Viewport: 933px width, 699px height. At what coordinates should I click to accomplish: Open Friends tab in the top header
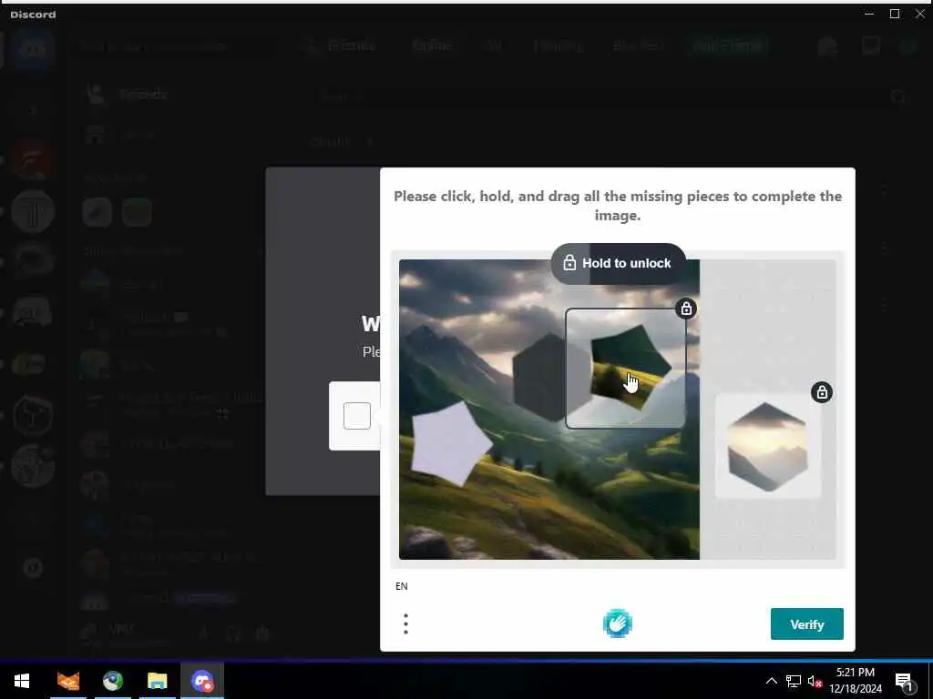tap(340, 46)
